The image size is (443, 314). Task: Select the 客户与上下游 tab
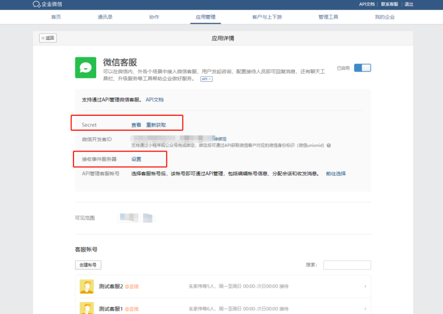(x=267, y=17)
